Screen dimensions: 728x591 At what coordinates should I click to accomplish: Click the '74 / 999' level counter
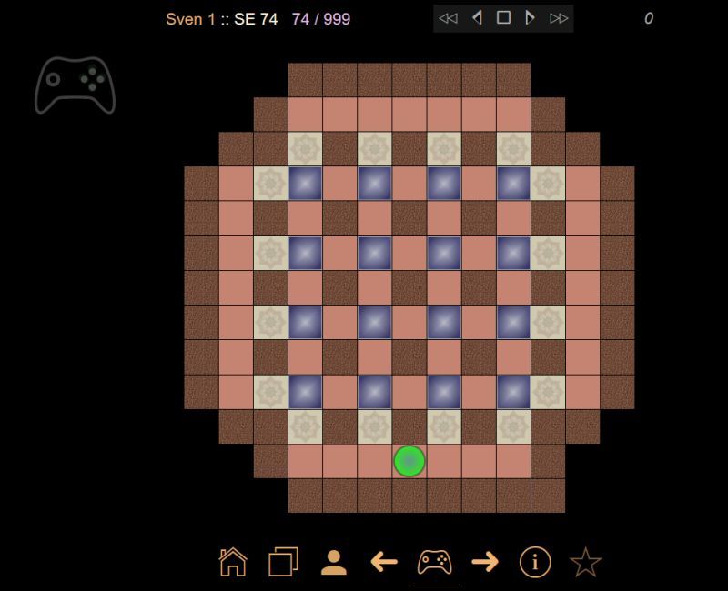(x=320, y=19)
